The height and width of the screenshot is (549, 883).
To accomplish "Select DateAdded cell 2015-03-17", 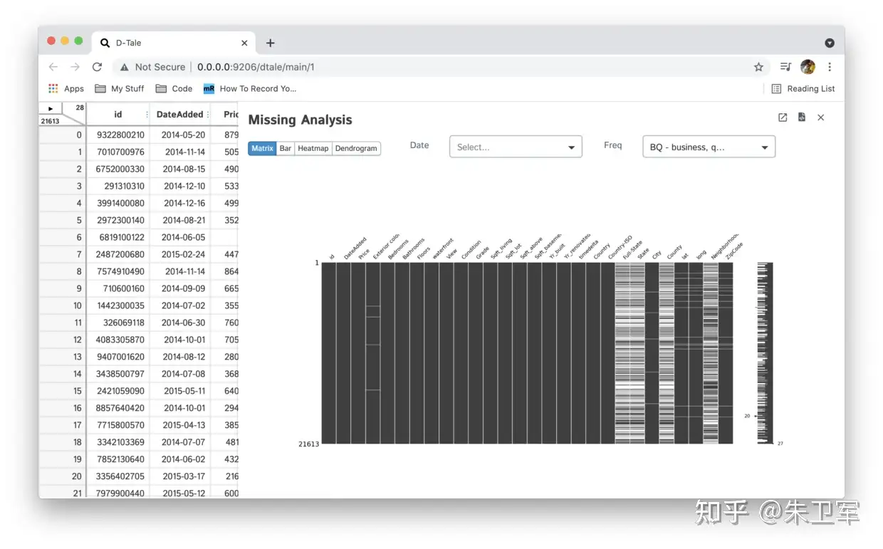I will pos(181,476).
